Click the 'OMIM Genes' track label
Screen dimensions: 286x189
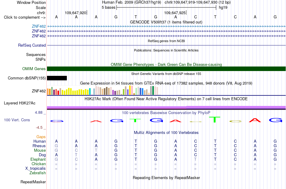click(x=34, y=69)
